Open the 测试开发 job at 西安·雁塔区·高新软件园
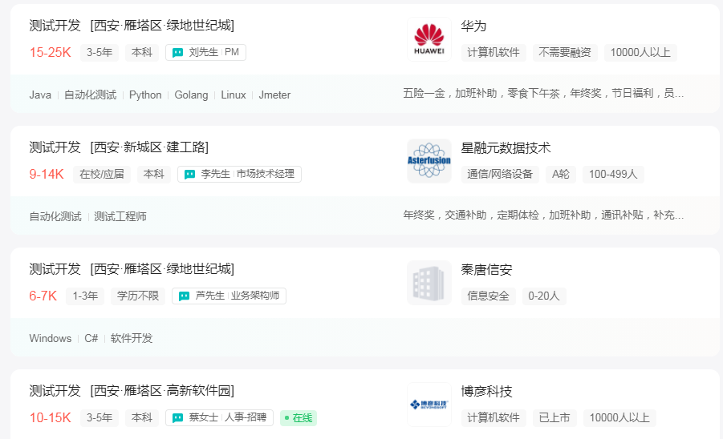This screenshot has width=723, height=439. tap(132, 391)
